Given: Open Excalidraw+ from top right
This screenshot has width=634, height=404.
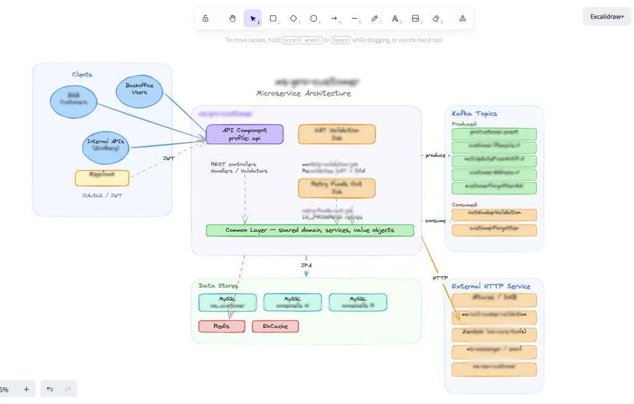Looking at the screenshot, I should (606, 17).
